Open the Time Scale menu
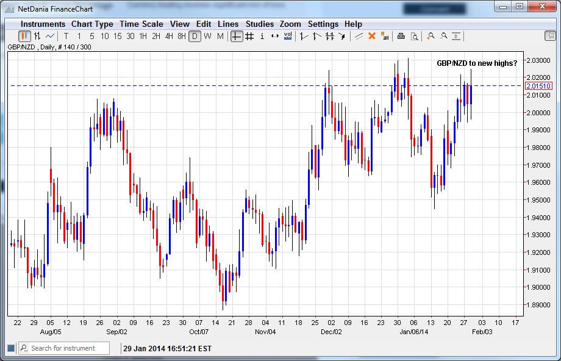Screen dimensions: 561x361 point(141,24)
